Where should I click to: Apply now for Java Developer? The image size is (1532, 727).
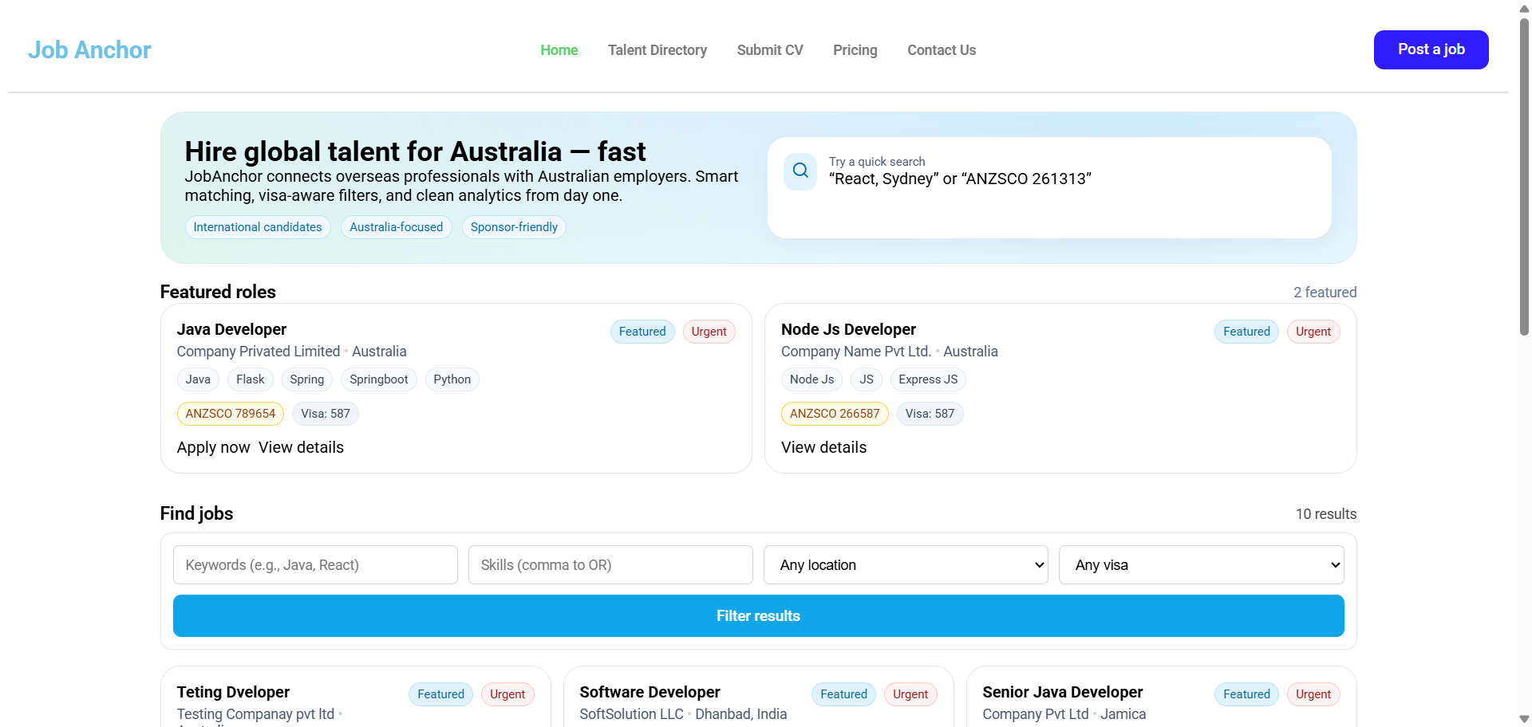point(213,448)
